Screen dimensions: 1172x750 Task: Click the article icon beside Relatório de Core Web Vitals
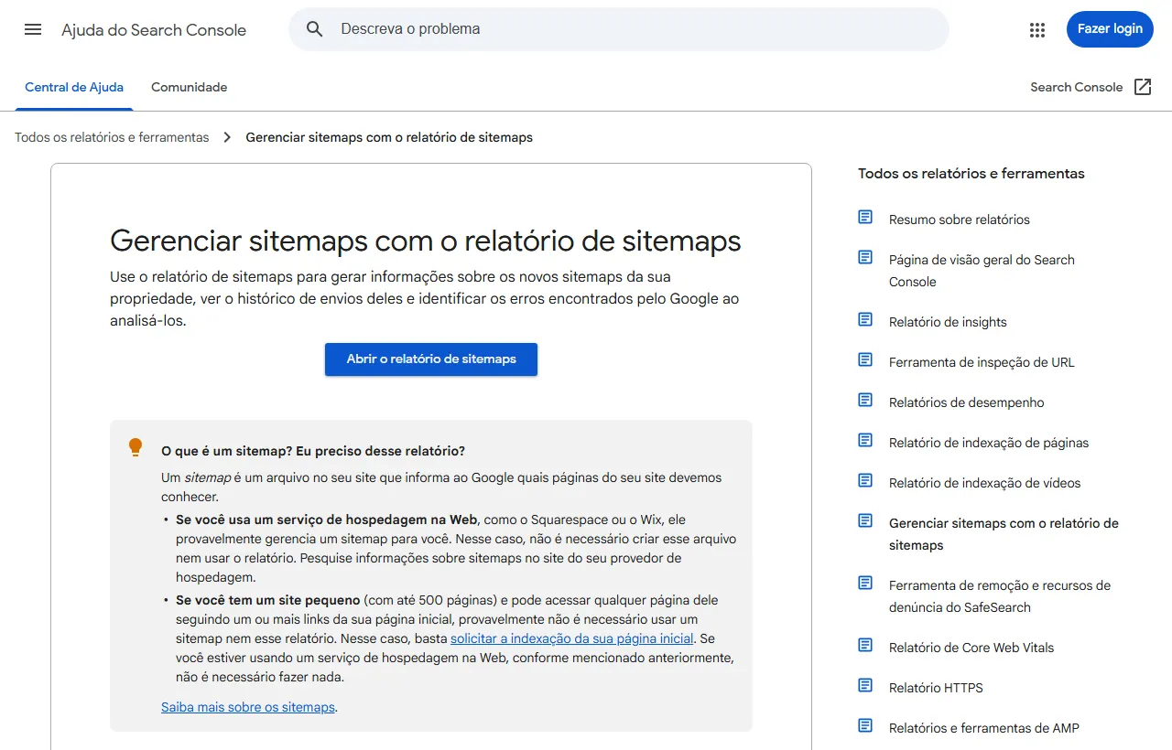(x=865, y=645)
